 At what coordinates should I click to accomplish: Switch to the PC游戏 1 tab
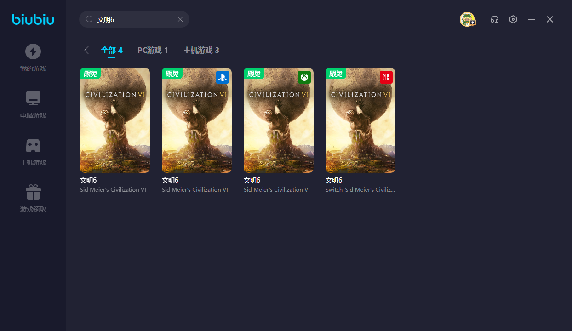coord(153,50)
